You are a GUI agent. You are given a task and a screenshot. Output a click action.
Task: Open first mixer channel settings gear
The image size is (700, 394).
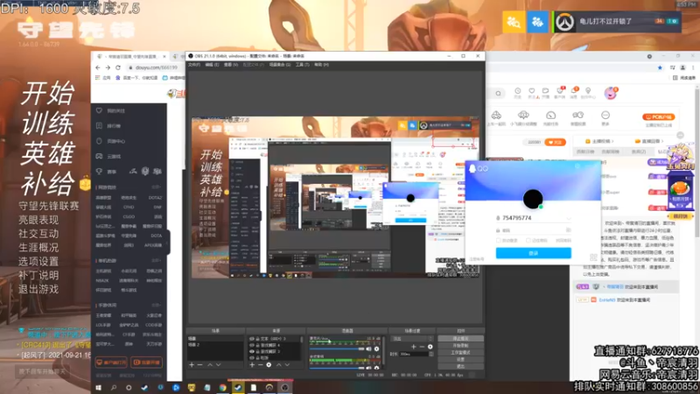(376, 348)
